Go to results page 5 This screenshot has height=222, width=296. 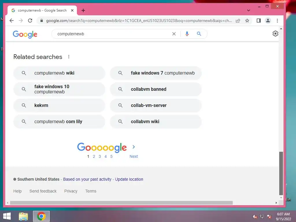[111, 156]
